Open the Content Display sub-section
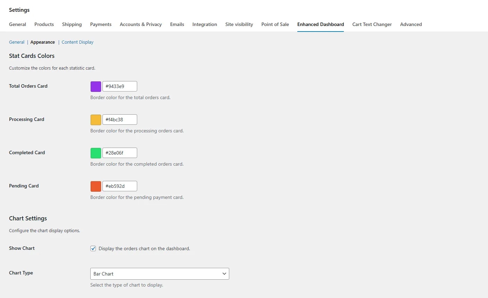The image size is (488, 298). point(77,42)
